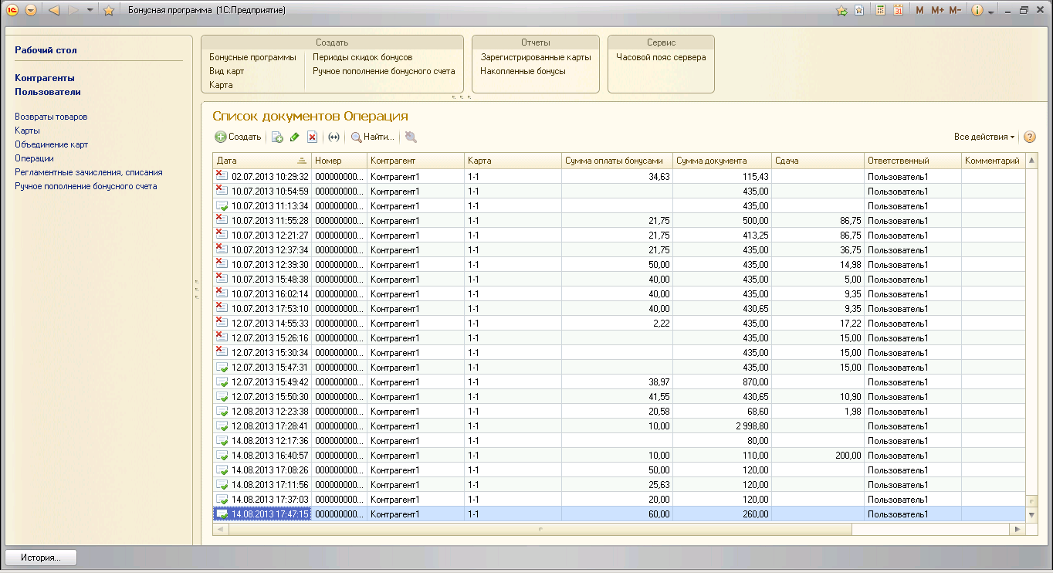Image resolution: width=1053 pixels, height=573 pixels.
Task: Open the 1C main menu dropdown
Action: (30, 10)
